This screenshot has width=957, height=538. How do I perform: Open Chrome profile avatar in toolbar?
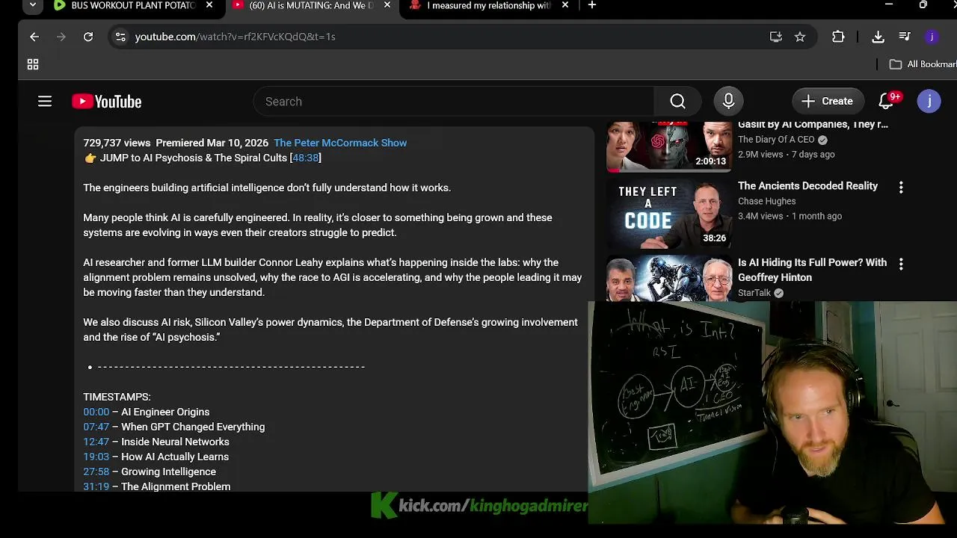point(932,37)
